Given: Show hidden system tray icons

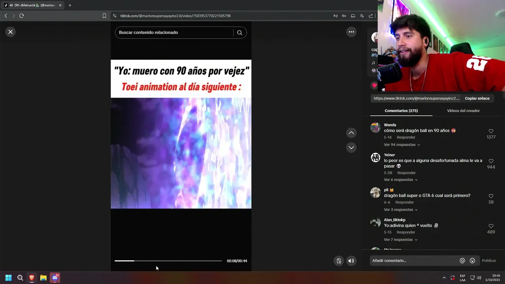Looking at the screenshot, I should (x=444, y=278).
